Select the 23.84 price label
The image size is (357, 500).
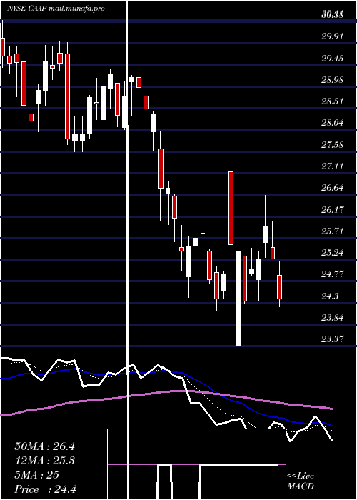point(333,318)
